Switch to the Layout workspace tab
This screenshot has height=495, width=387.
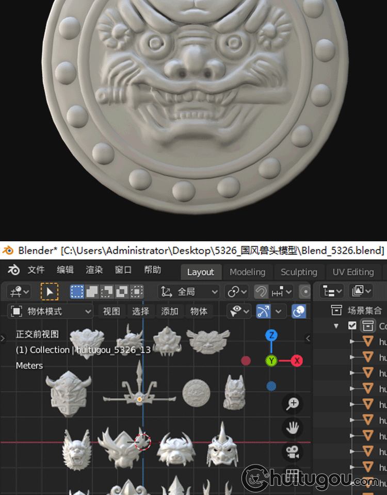200,272
